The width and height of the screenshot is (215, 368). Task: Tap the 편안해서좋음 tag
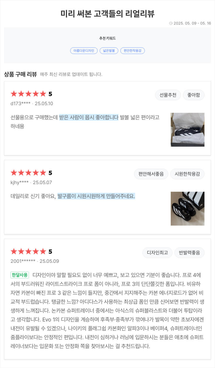(151, 174)
